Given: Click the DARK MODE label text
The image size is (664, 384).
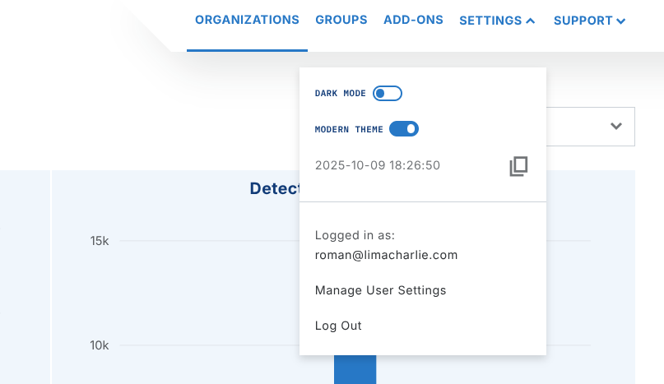Looking at the screenshot, I should click(x=340, y=94).
